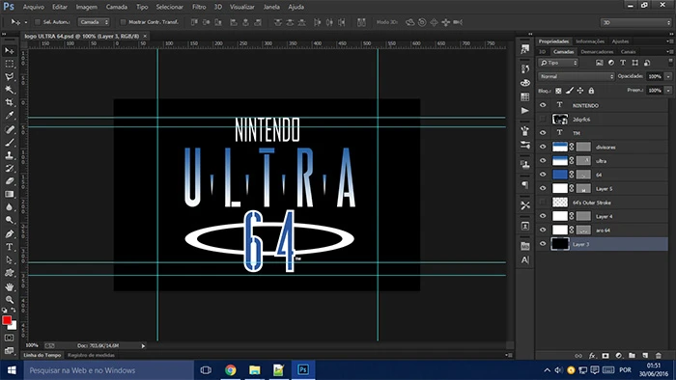Select the Pen tool
This screenshot has width=676, height=380.
pyautogui.click(x=9, y=233)
